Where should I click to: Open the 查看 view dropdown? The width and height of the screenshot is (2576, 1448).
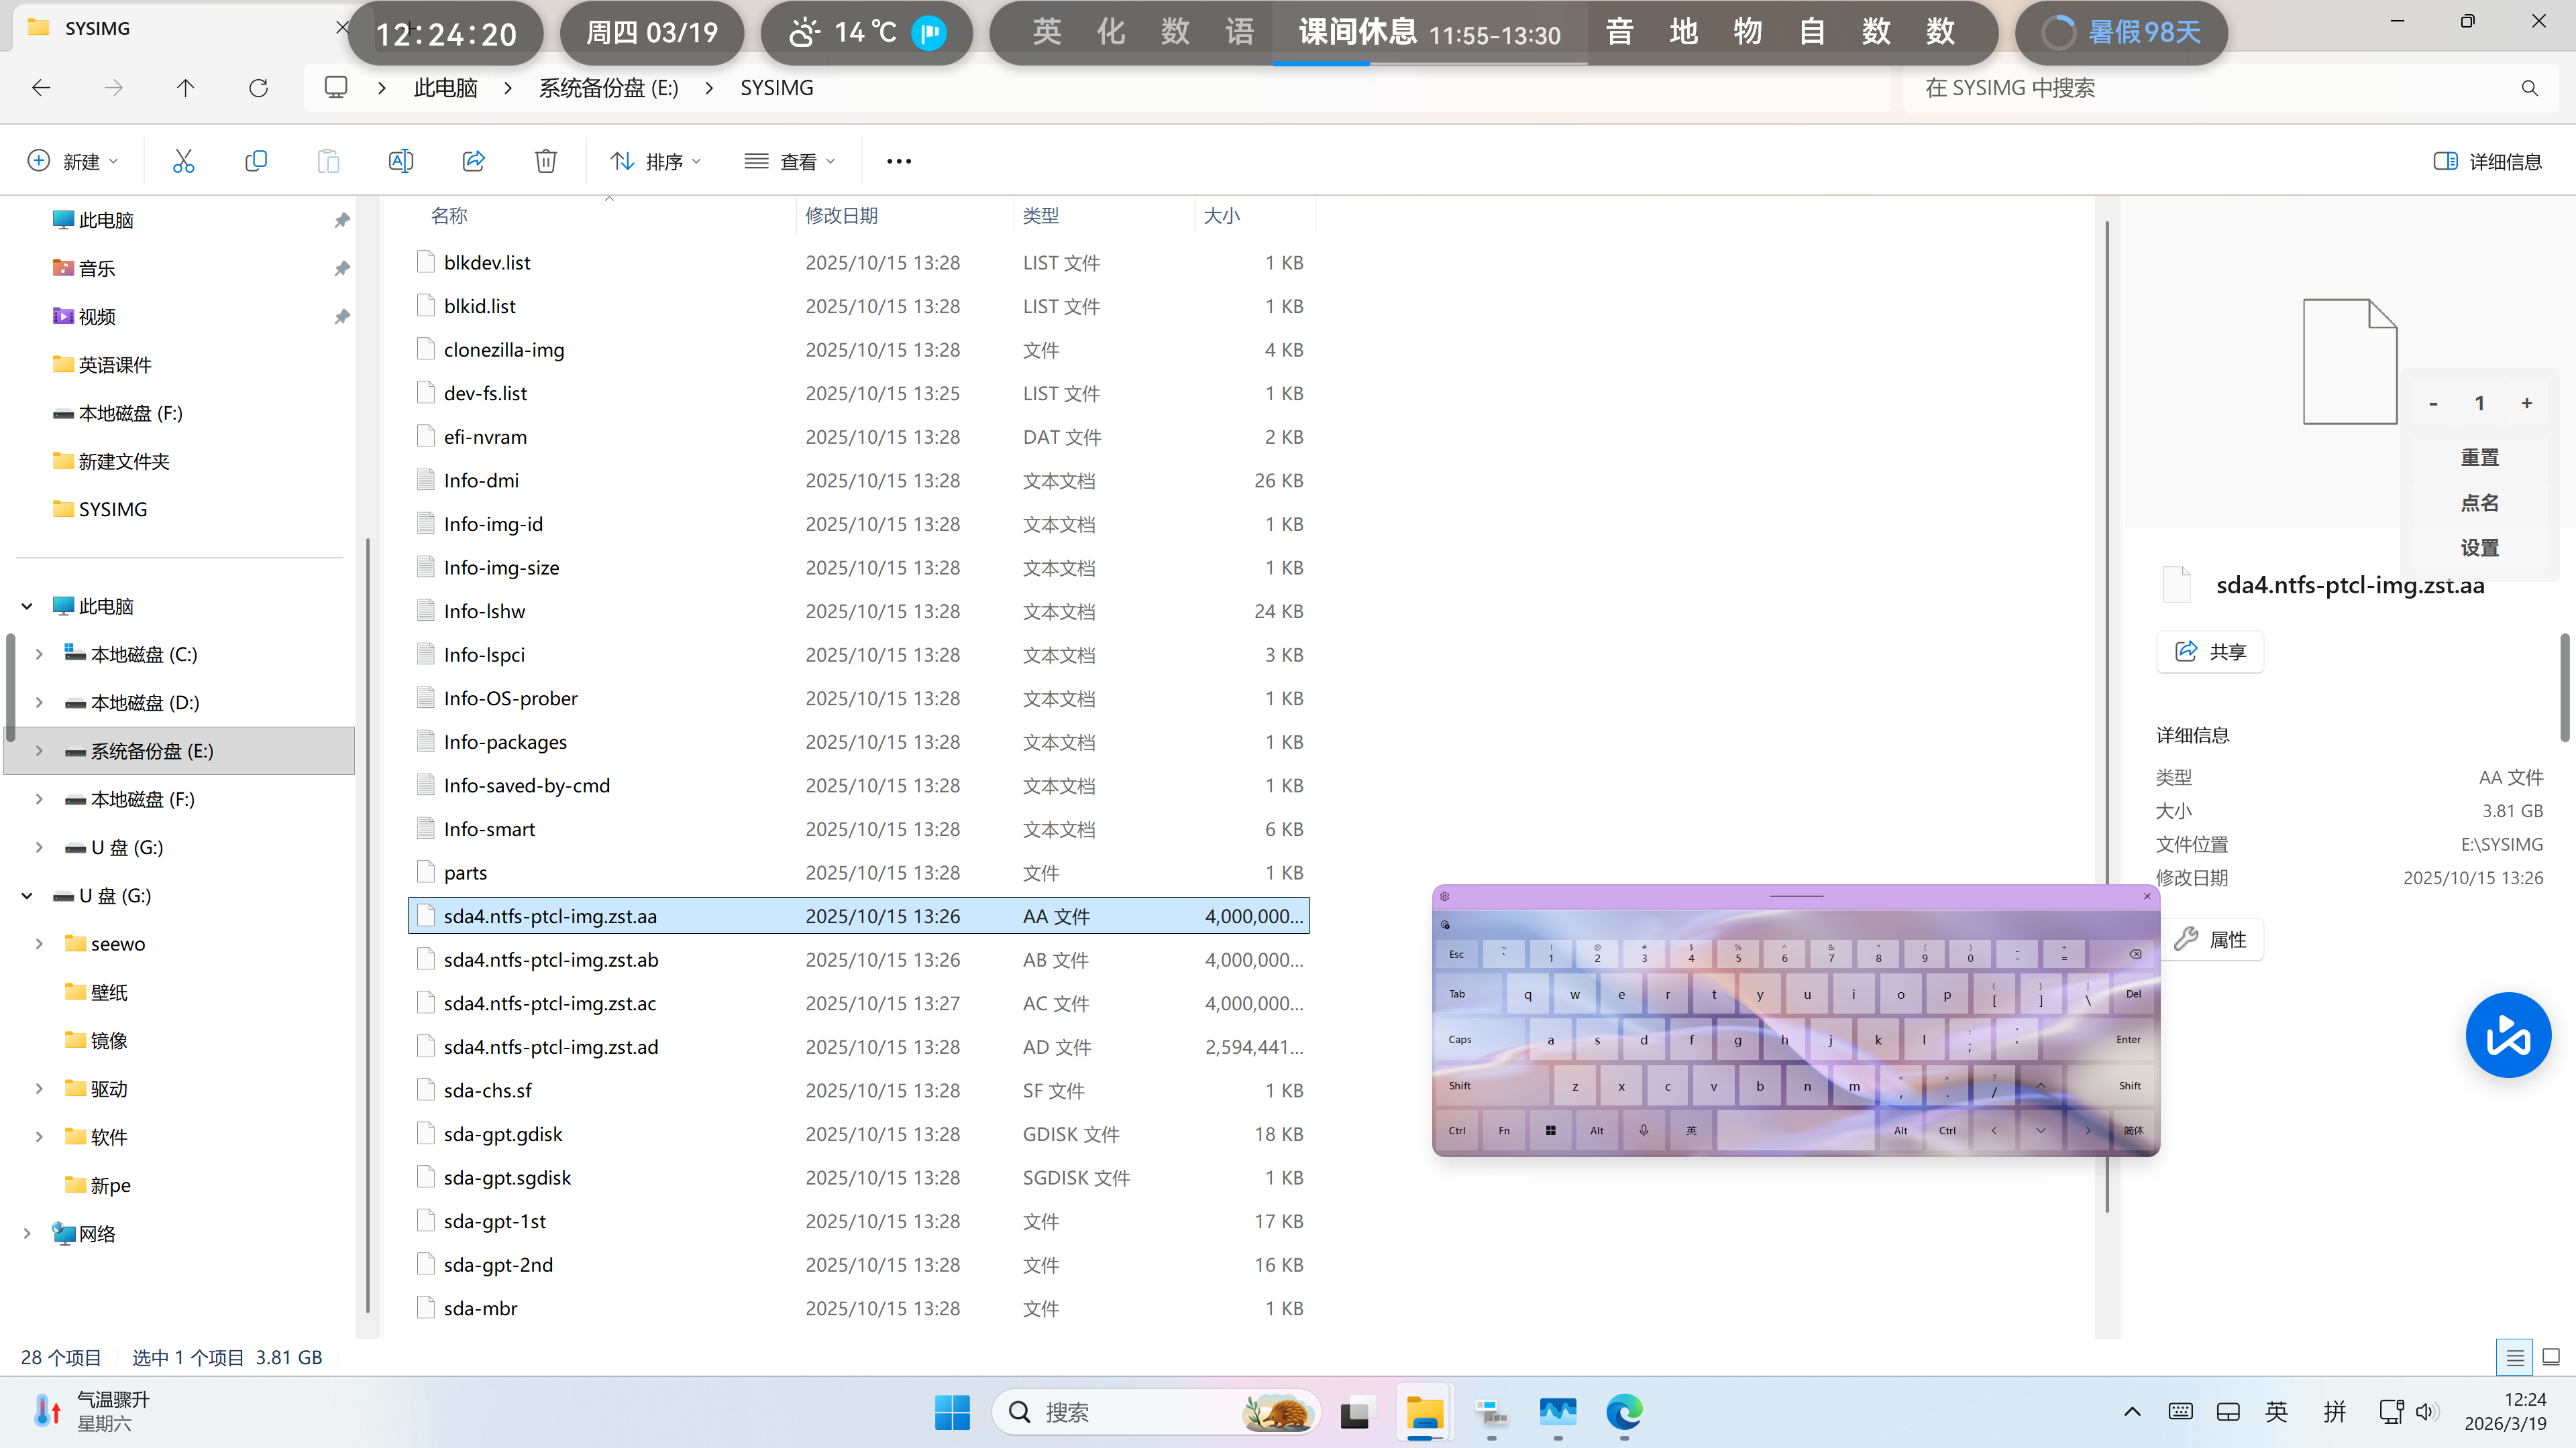coord(790,161)
